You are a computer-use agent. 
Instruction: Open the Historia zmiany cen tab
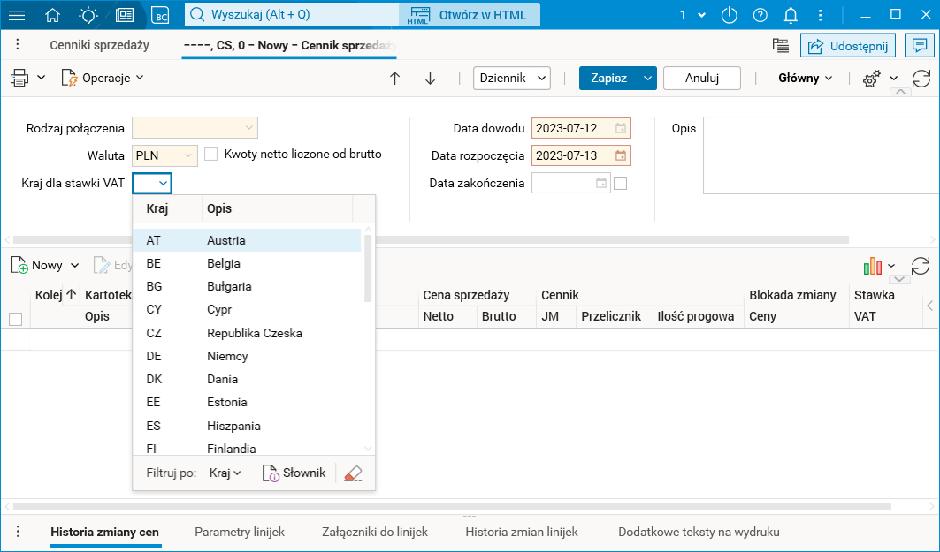click(105, 533)
